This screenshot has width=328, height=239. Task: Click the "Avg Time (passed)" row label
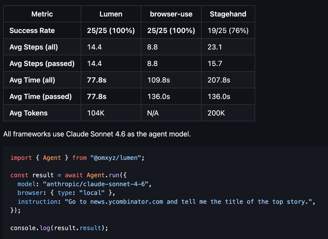(x=40, y=96)
